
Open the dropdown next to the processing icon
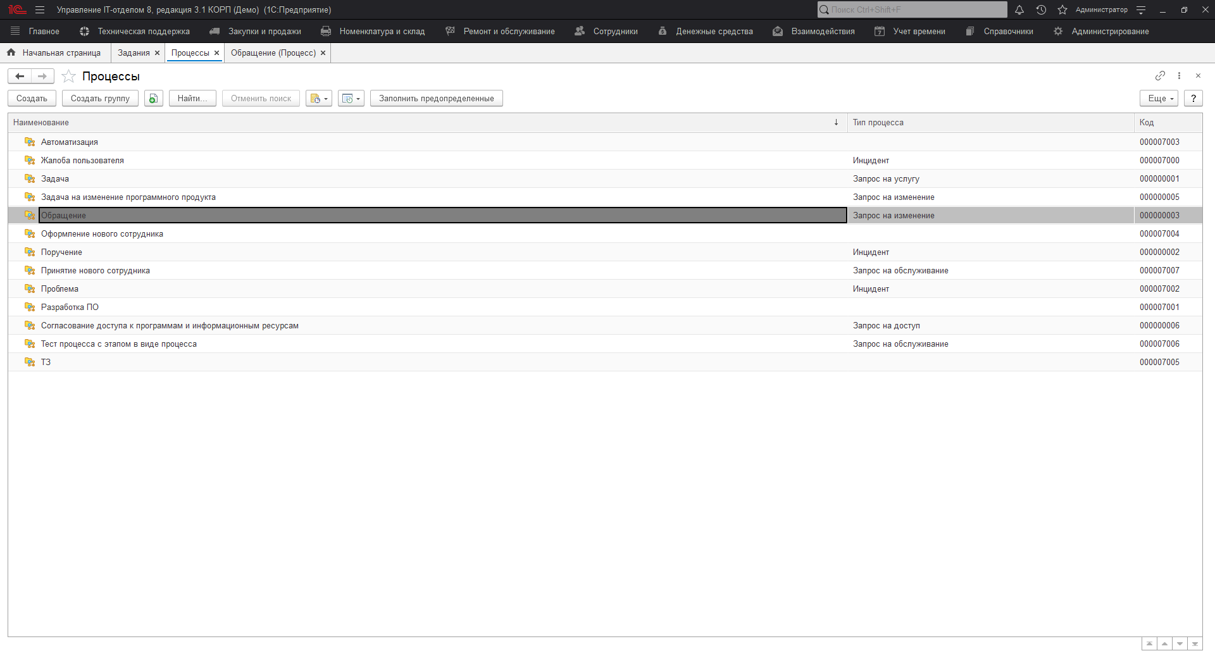click(x=326, y=99)
